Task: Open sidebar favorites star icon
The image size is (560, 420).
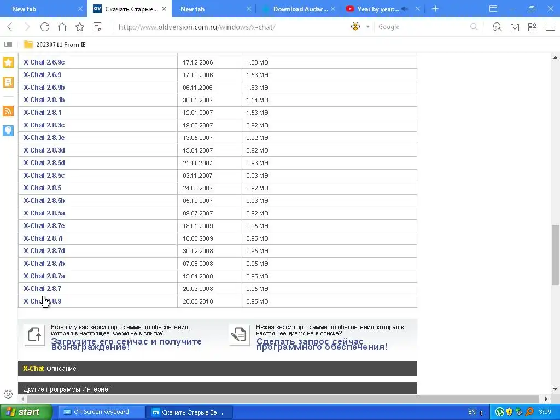Action: [x=8, y=62]
